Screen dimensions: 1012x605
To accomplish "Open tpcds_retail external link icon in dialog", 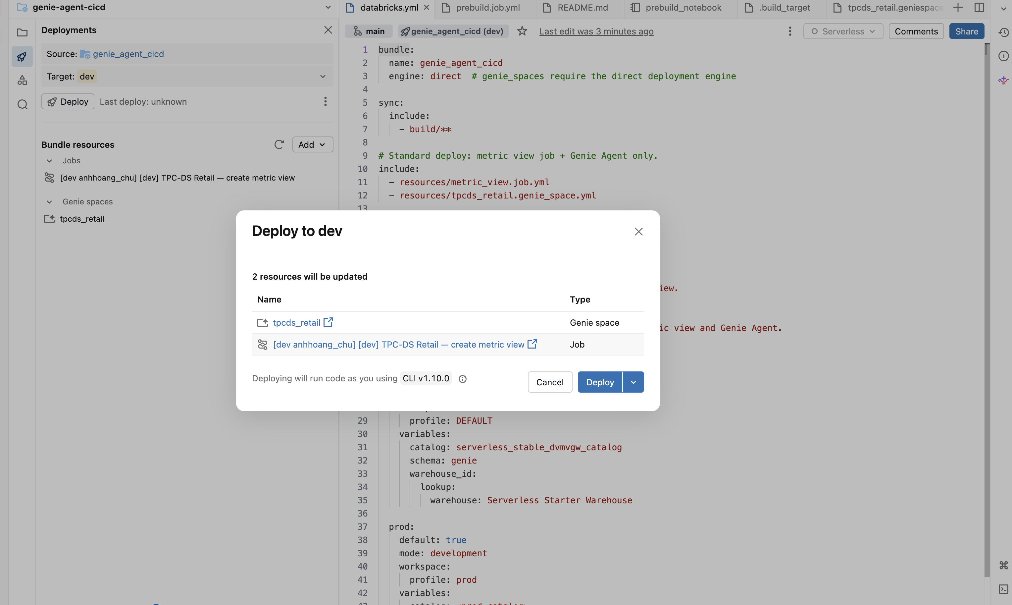I will click(x=328, y=322).
